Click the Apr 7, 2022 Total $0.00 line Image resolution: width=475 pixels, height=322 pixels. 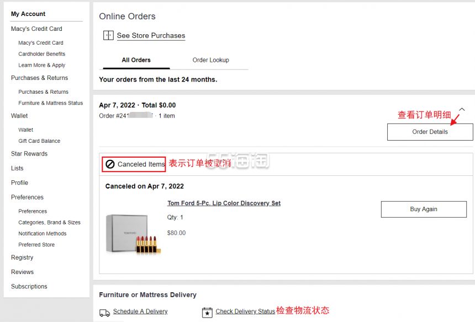coord(137,105)
